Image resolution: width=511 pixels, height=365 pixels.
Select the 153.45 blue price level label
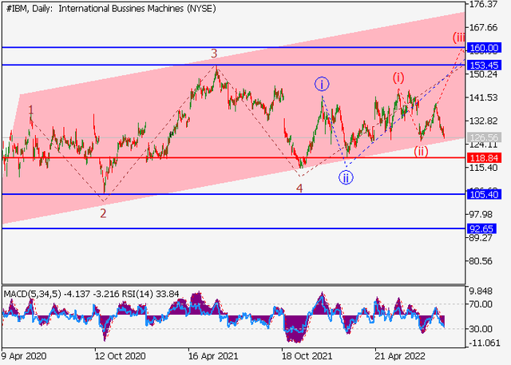[484, 65]
